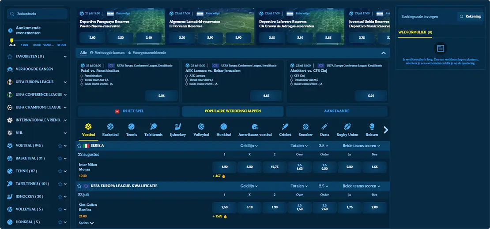Screen dimensions: 490x229
Task: Select the Snooker sport icon
Action: [x=305, y=130]
